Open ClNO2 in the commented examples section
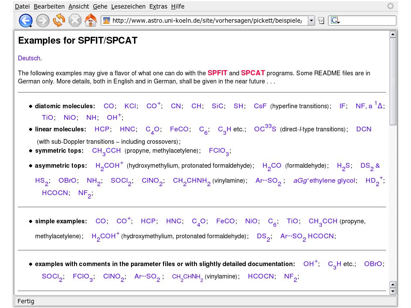411x308 pixels. coord(113,277)
